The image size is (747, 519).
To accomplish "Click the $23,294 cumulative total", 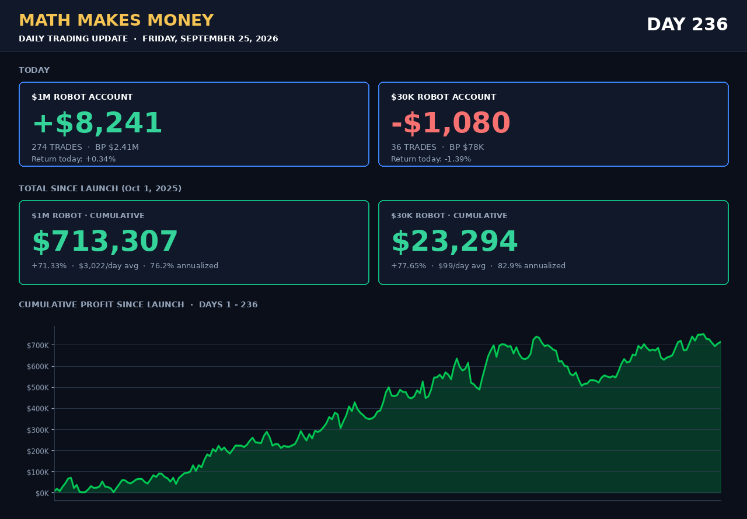I will pyautogui.click(x=455, y=242).
